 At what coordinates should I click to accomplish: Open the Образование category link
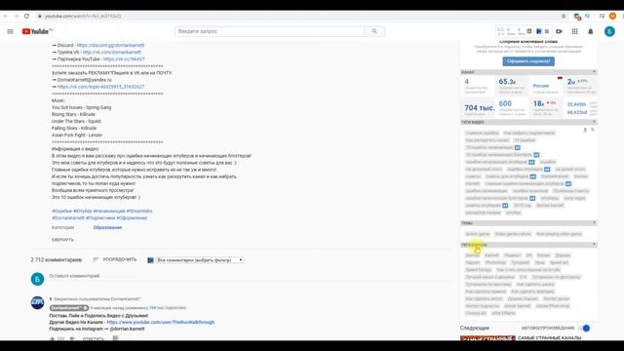coord(107,227)
